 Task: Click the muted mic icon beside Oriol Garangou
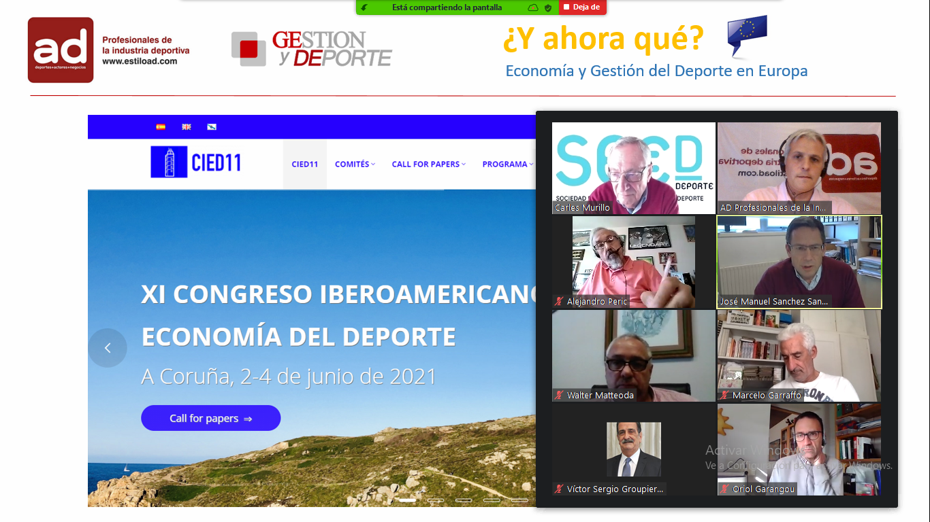tap(724, 489)
